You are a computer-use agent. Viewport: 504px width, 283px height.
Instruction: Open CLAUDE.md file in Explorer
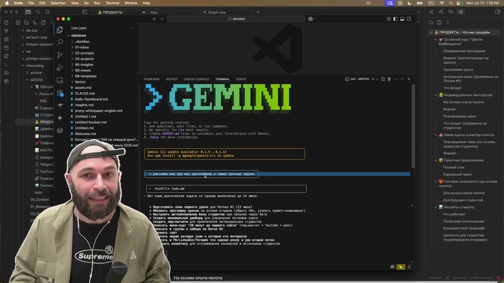(x=85, y=94)
